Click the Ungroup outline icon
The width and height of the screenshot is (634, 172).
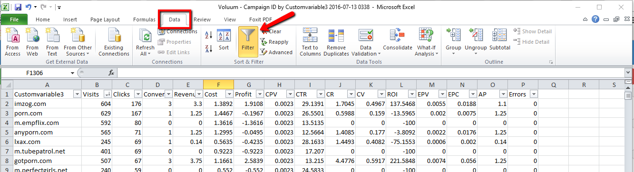[476, 35]
